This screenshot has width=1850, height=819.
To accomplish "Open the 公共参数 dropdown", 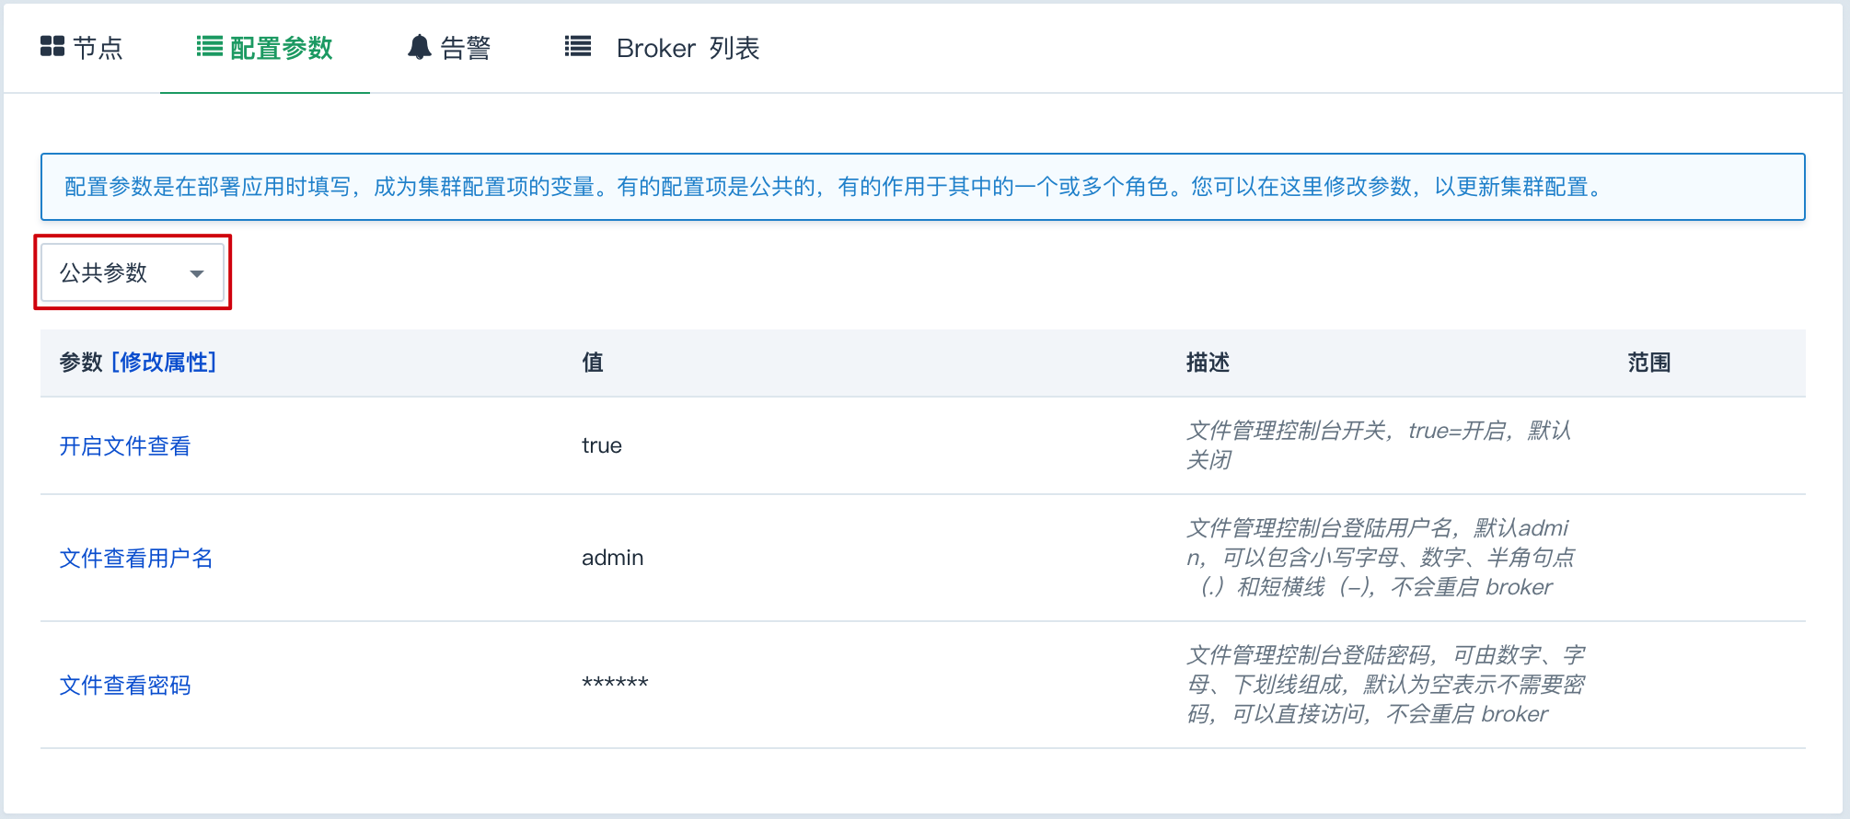I will click(133, 272).
